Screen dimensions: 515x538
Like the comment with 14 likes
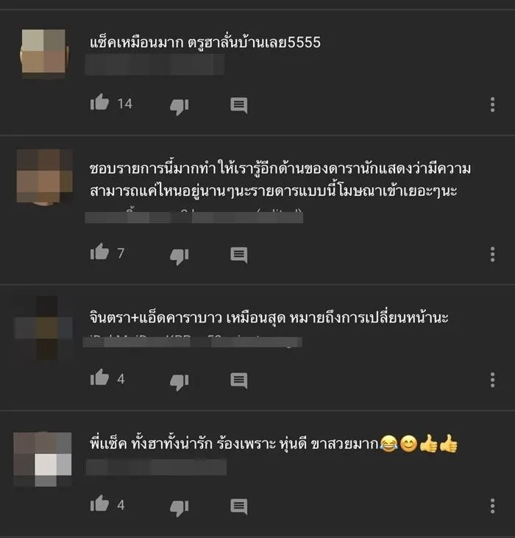[x=99, y=102]
